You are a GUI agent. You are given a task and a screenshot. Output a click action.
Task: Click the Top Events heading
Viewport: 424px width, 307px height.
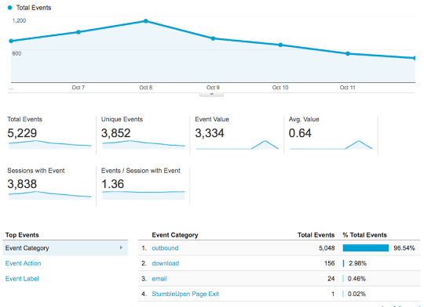coord(22,235)
